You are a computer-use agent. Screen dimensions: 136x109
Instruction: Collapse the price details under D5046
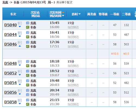[x=20, y=46]
